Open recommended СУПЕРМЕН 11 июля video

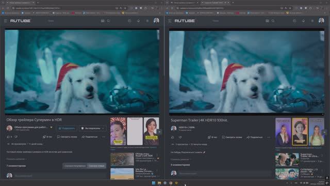click(x=287, y=174)
